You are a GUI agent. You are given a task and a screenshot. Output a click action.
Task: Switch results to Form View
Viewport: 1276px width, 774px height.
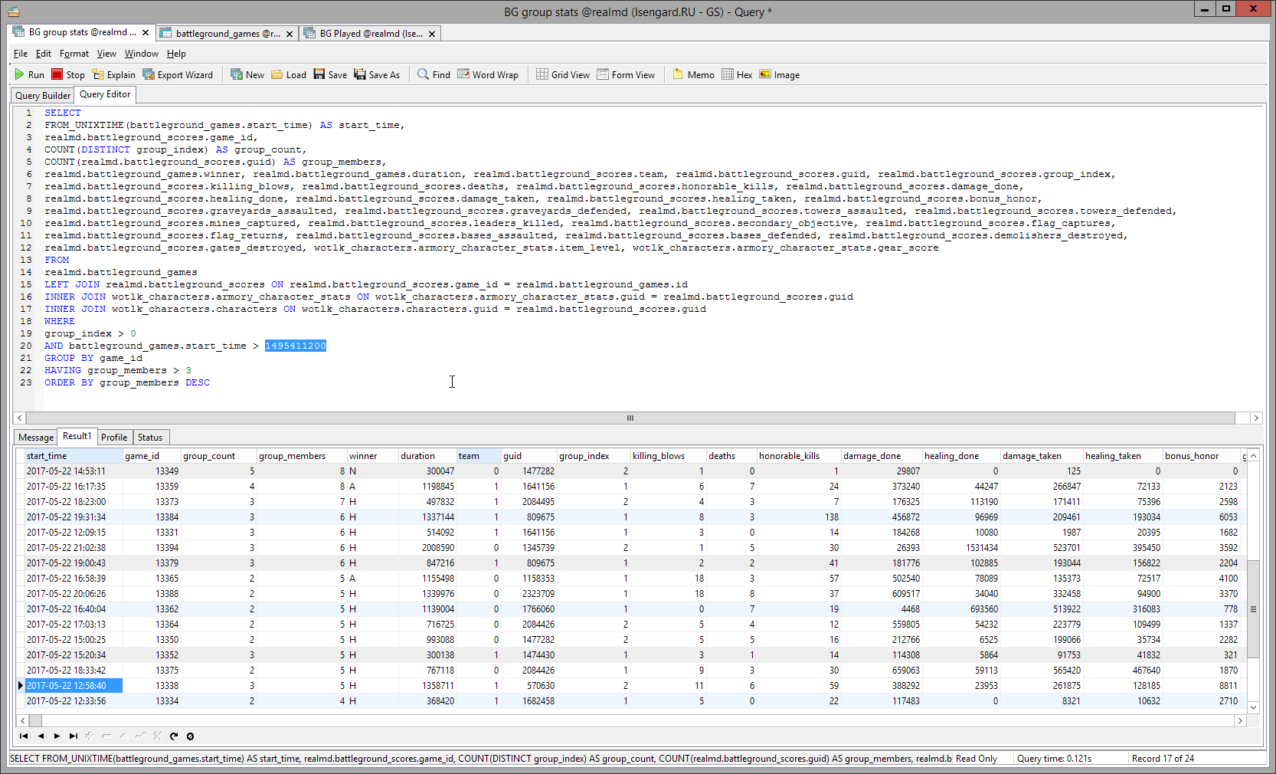click(626, 74)
